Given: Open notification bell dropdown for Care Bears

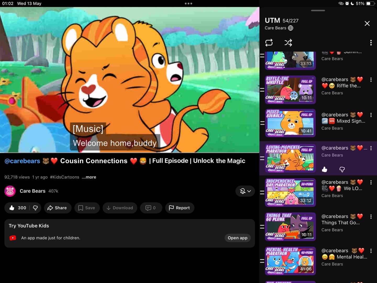Looking at the screenshot, I should tap(245, 191).
